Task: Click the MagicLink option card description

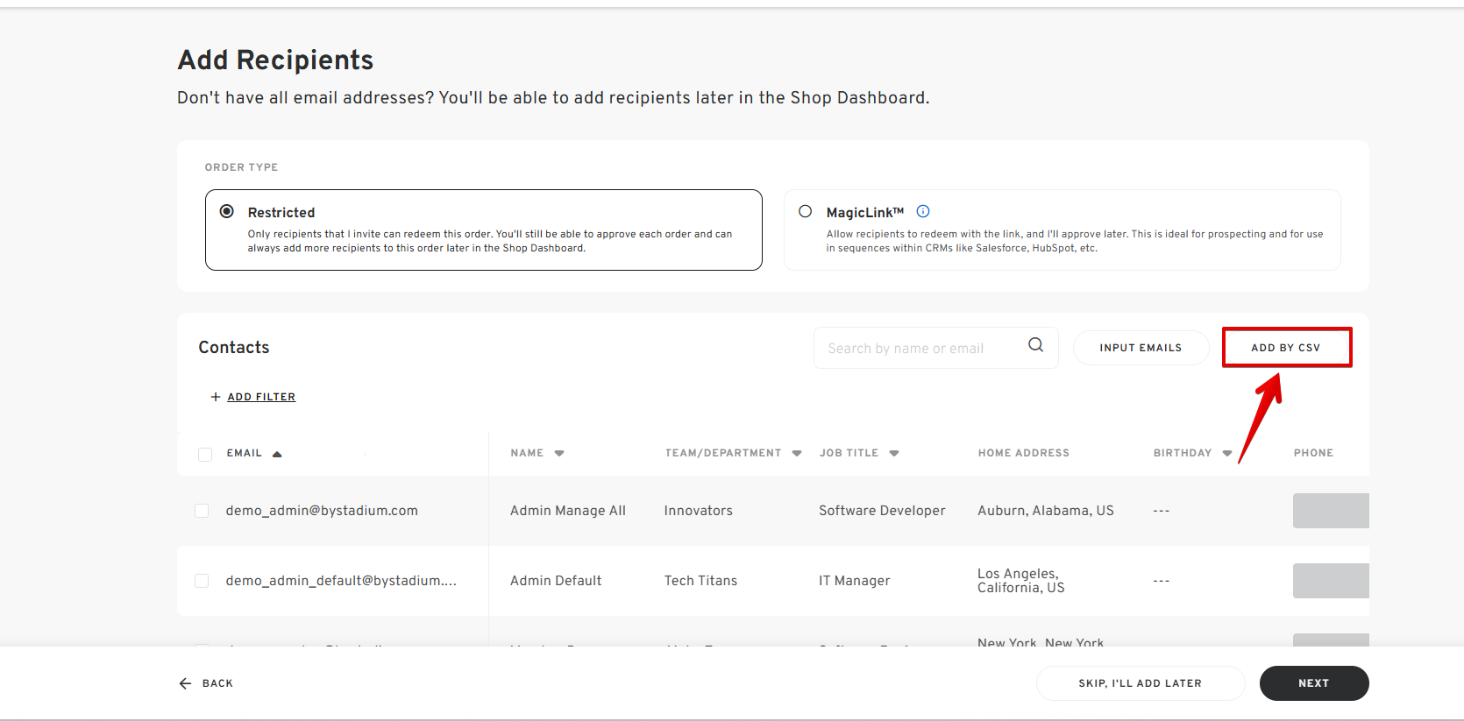Action: click(x=1075, y=241)
